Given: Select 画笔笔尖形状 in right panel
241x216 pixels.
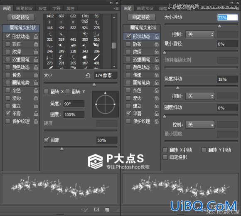Looking at the screenshot, I should (142, 28).
